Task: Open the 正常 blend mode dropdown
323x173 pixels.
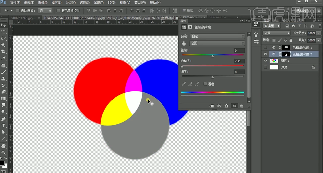Action: 277,33
